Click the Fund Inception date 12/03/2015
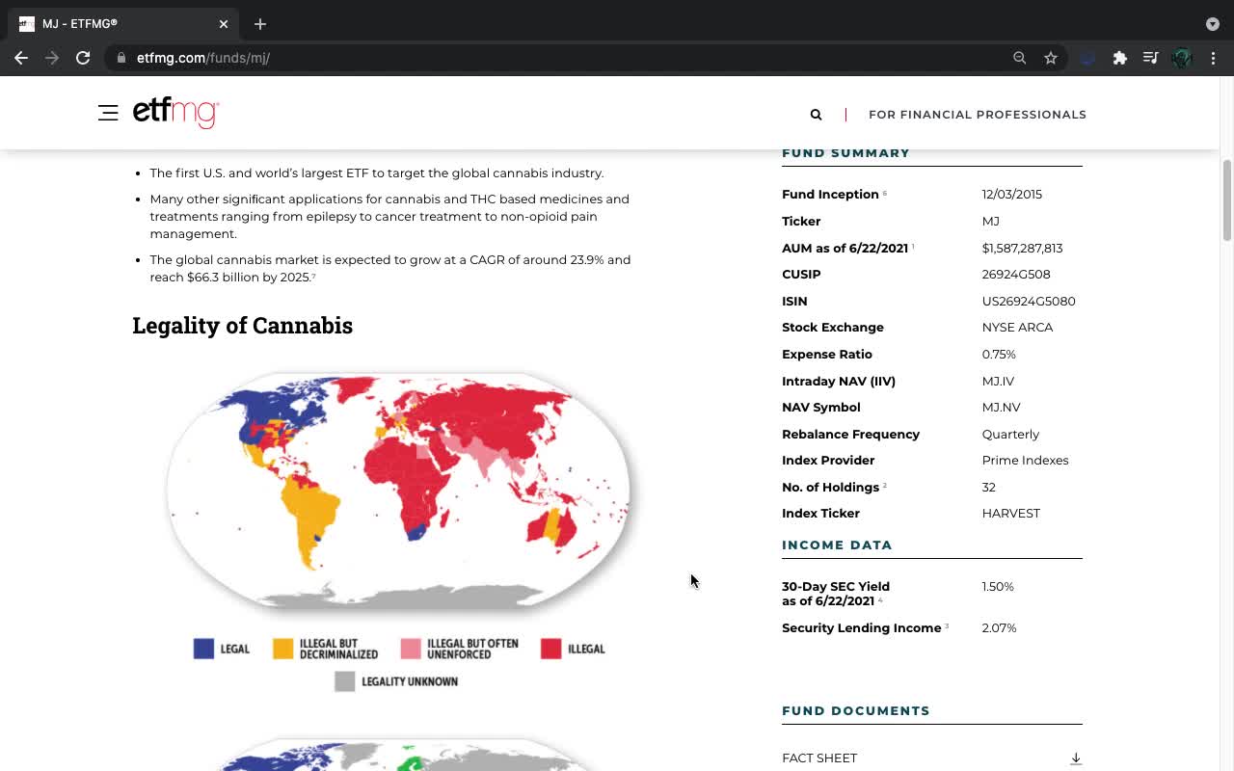1234x771 pixels. (1012, 195)
